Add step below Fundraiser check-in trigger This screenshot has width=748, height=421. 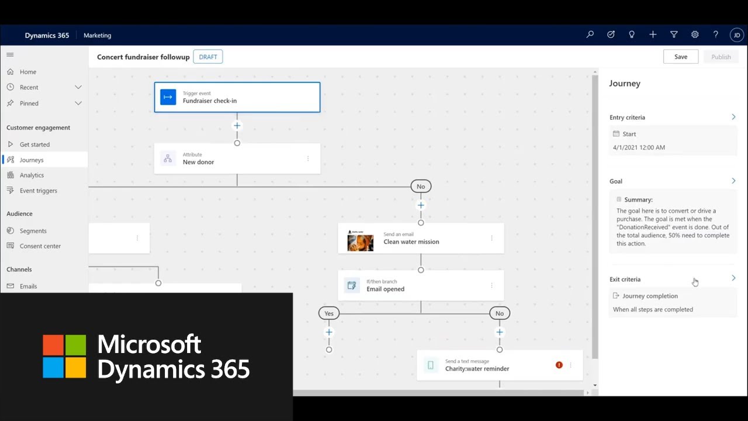pos(237,126)
